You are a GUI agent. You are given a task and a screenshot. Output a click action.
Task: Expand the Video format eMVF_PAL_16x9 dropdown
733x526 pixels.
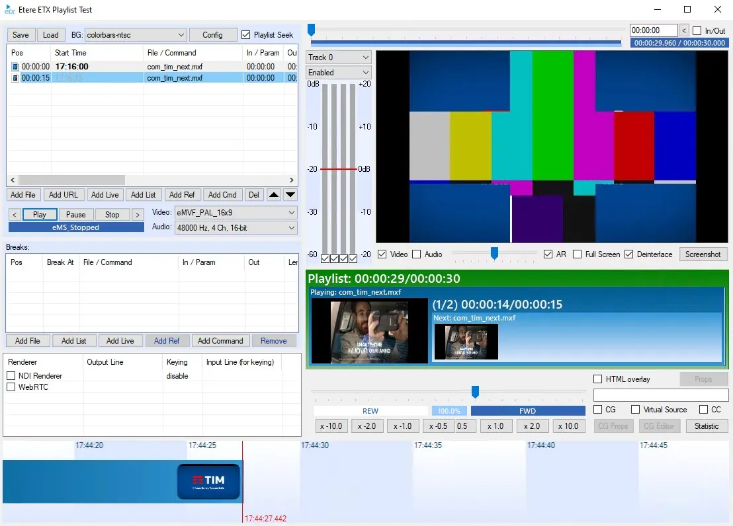pos(235,213)
